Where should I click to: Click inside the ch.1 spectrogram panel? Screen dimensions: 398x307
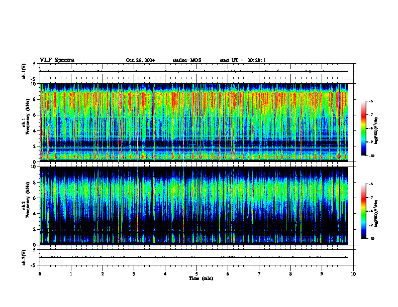(194, 122)
